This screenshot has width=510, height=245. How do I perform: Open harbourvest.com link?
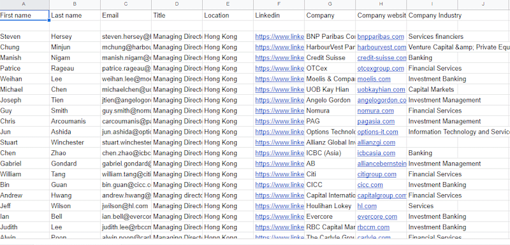381,47
